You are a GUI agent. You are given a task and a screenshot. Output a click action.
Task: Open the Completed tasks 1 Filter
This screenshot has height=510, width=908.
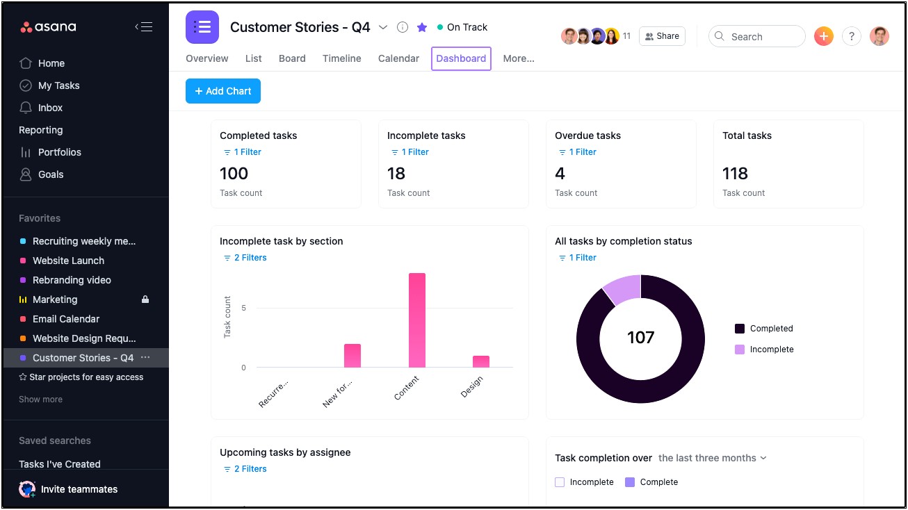242,152
